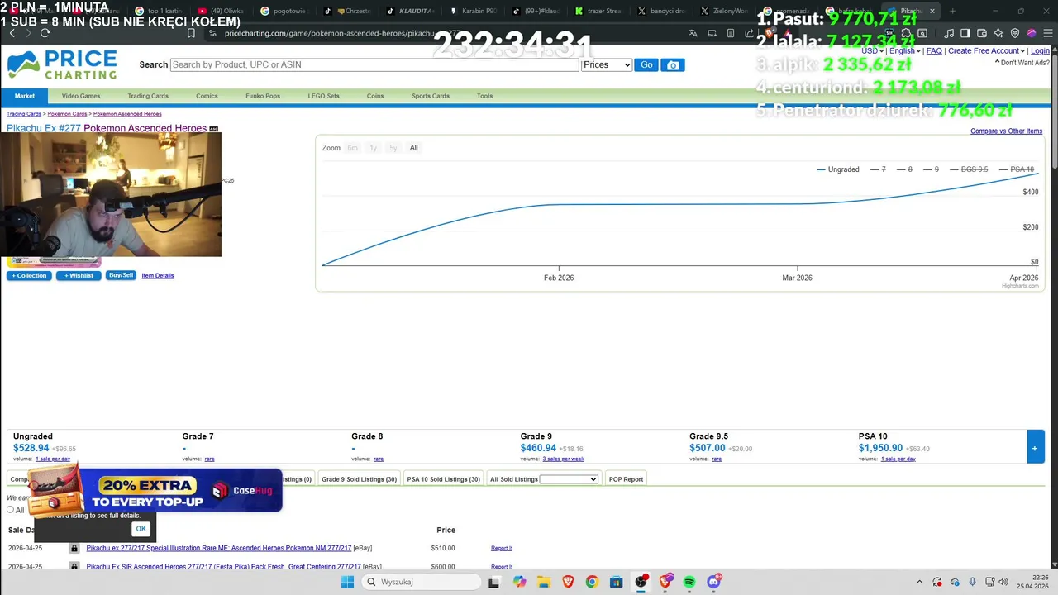Open the Sports Cards menu
1058x595 pixels.
click(431, 96)
